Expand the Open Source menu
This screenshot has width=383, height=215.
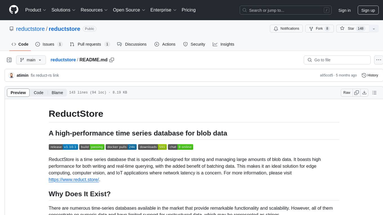coord(129,10)
